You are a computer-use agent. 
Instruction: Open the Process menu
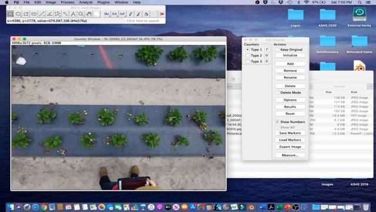[68, 2]
